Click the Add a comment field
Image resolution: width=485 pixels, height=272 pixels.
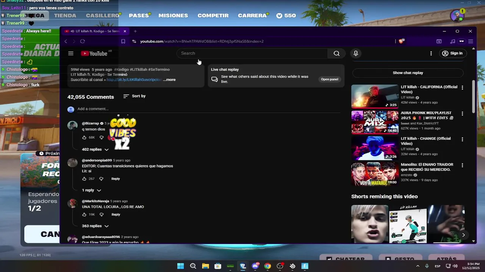coord(208,109)
